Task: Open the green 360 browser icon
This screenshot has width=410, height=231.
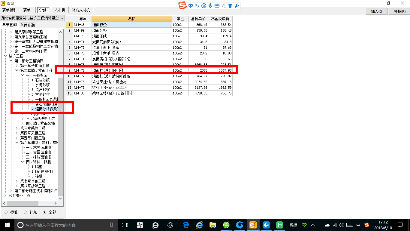Action: (226, 225)
